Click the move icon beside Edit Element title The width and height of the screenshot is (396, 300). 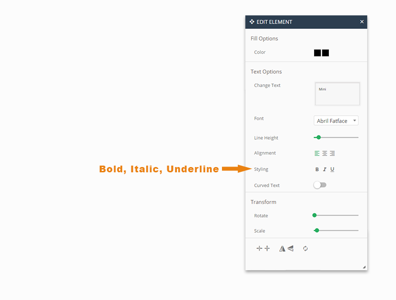252,22
